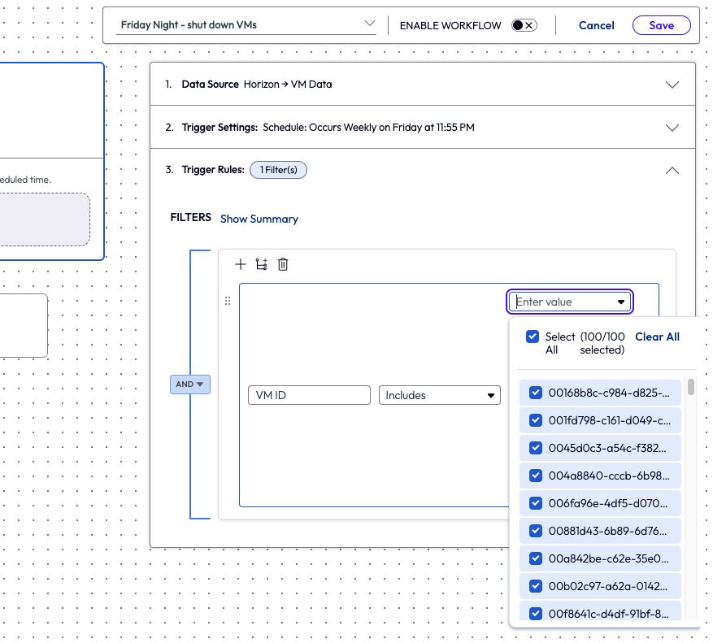Click Clear All in the value list
Screen dimensions: 713x643
657,337
